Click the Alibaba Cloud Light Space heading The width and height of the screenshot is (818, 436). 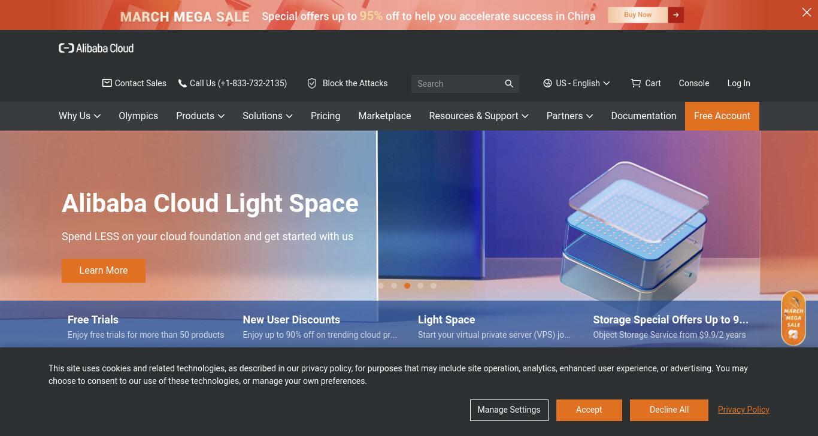[x=210, y=204]
